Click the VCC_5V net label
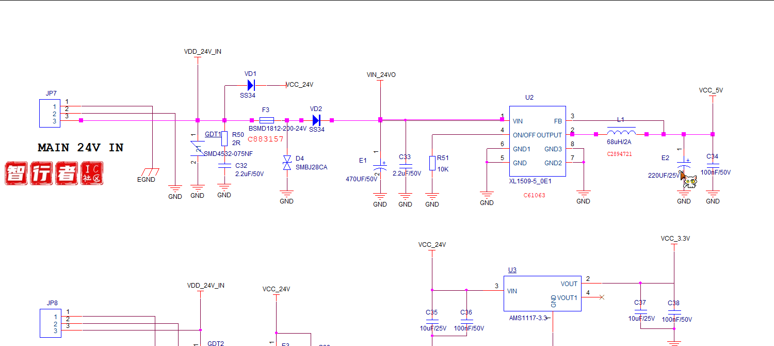774x346 pixels. coord(711,90)
